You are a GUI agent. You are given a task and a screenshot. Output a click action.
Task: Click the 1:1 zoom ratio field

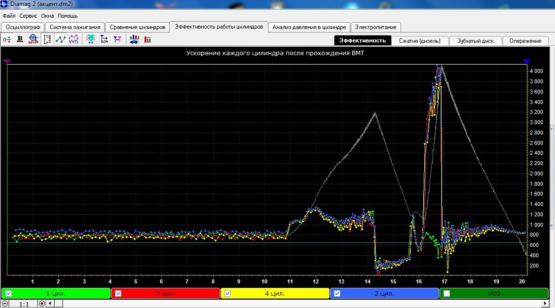pos(24,304)
